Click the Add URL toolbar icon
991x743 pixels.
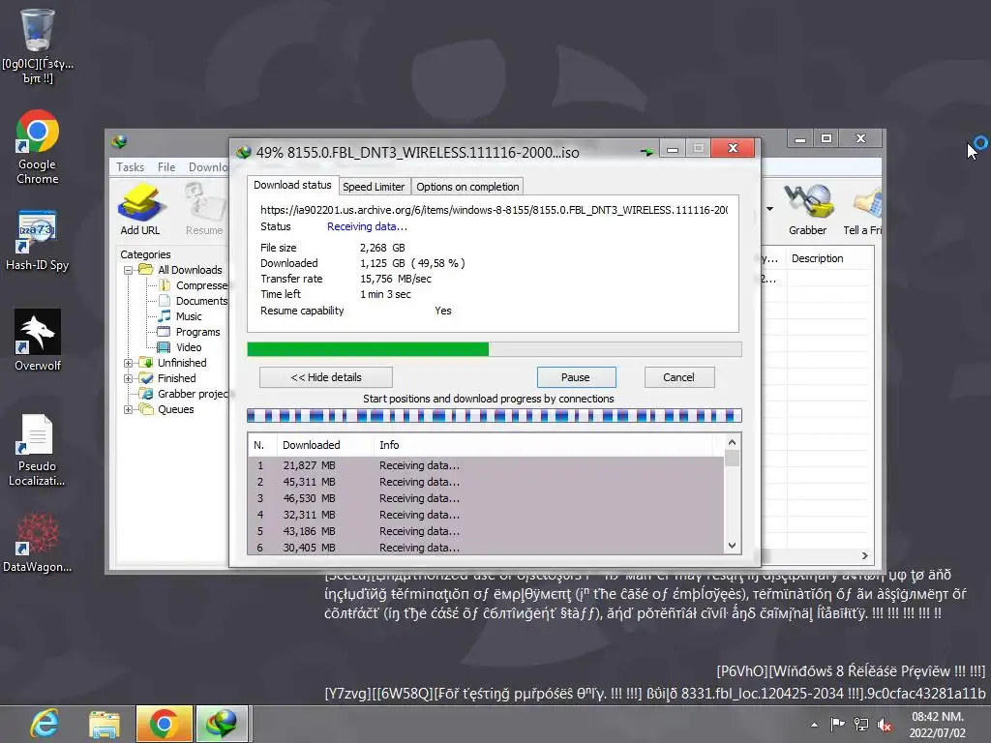pyautogui.click(x=140, y=209)
